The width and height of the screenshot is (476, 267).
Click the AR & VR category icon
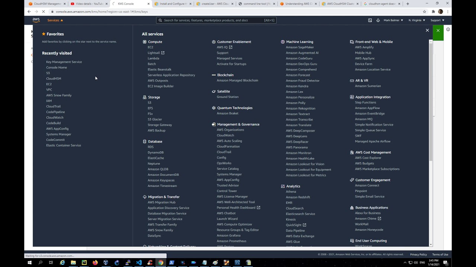point(352,80)
